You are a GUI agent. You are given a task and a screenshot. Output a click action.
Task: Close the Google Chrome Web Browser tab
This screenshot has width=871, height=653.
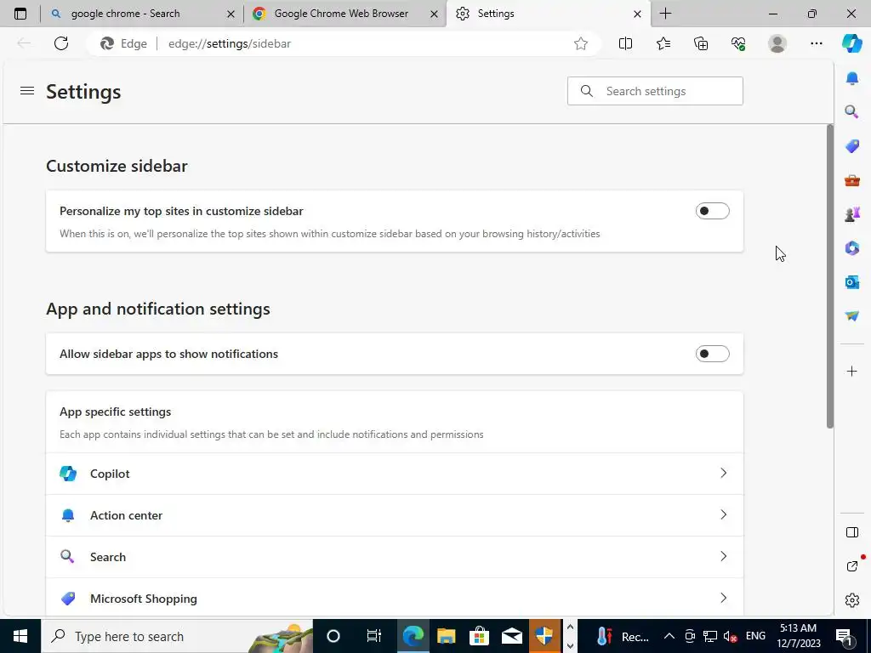coord(435,14)
